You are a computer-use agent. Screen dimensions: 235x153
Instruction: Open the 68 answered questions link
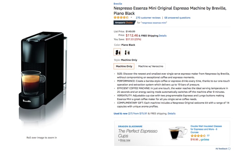click(x=177, y=18)
